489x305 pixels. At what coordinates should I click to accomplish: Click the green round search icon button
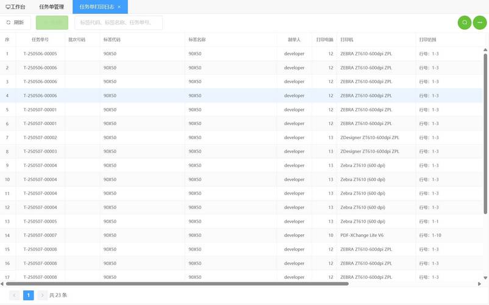pos(465,23)
